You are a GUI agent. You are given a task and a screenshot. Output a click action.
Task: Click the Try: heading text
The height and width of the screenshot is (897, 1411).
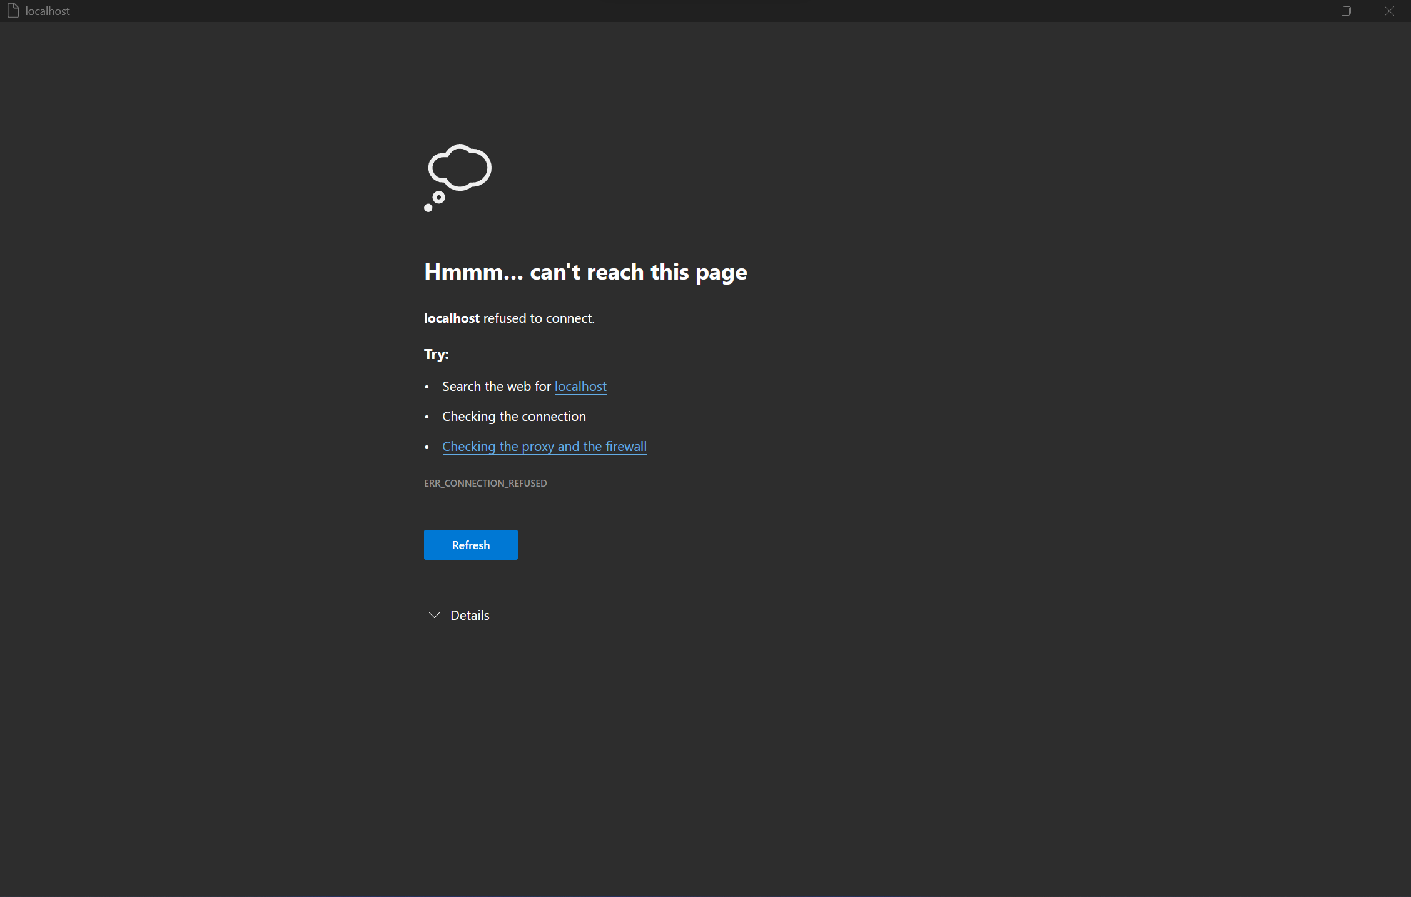[436, 353]
